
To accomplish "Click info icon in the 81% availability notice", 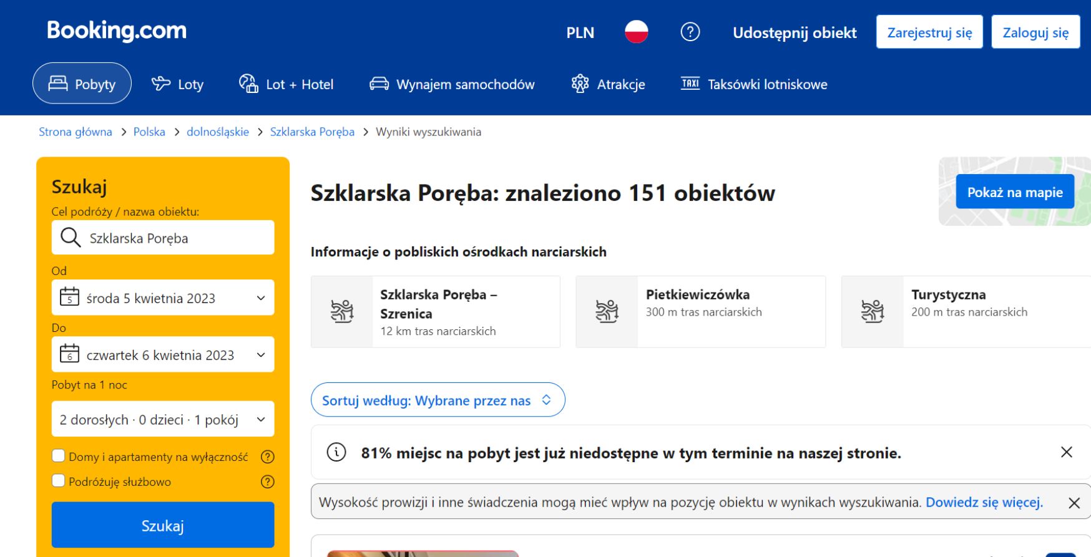I will coord(336,452).
